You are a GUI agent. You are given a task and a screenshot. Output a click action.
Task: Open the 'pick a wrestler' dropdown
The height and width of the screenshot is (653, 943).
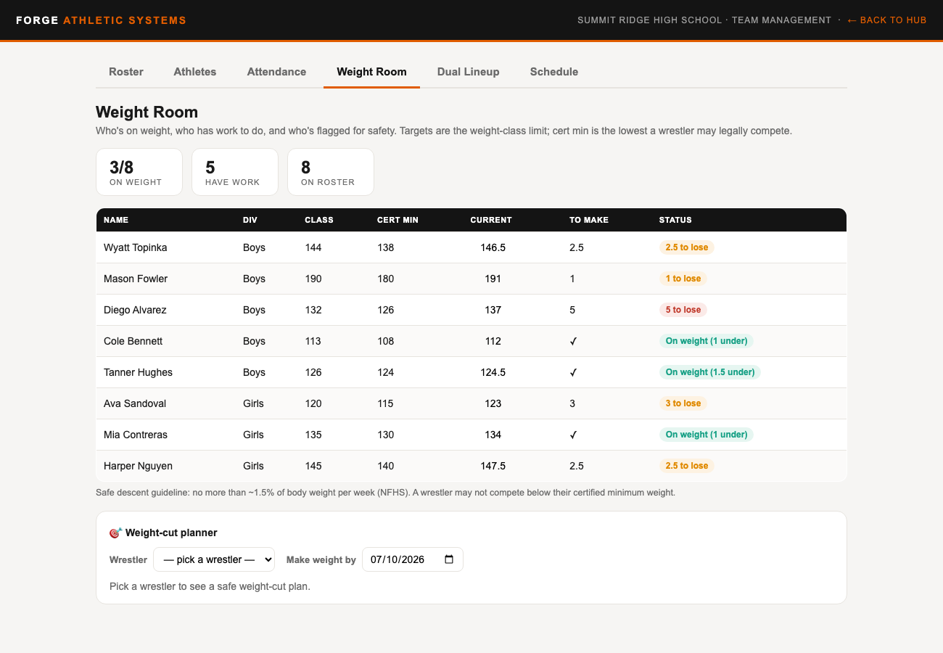[214, 559]
